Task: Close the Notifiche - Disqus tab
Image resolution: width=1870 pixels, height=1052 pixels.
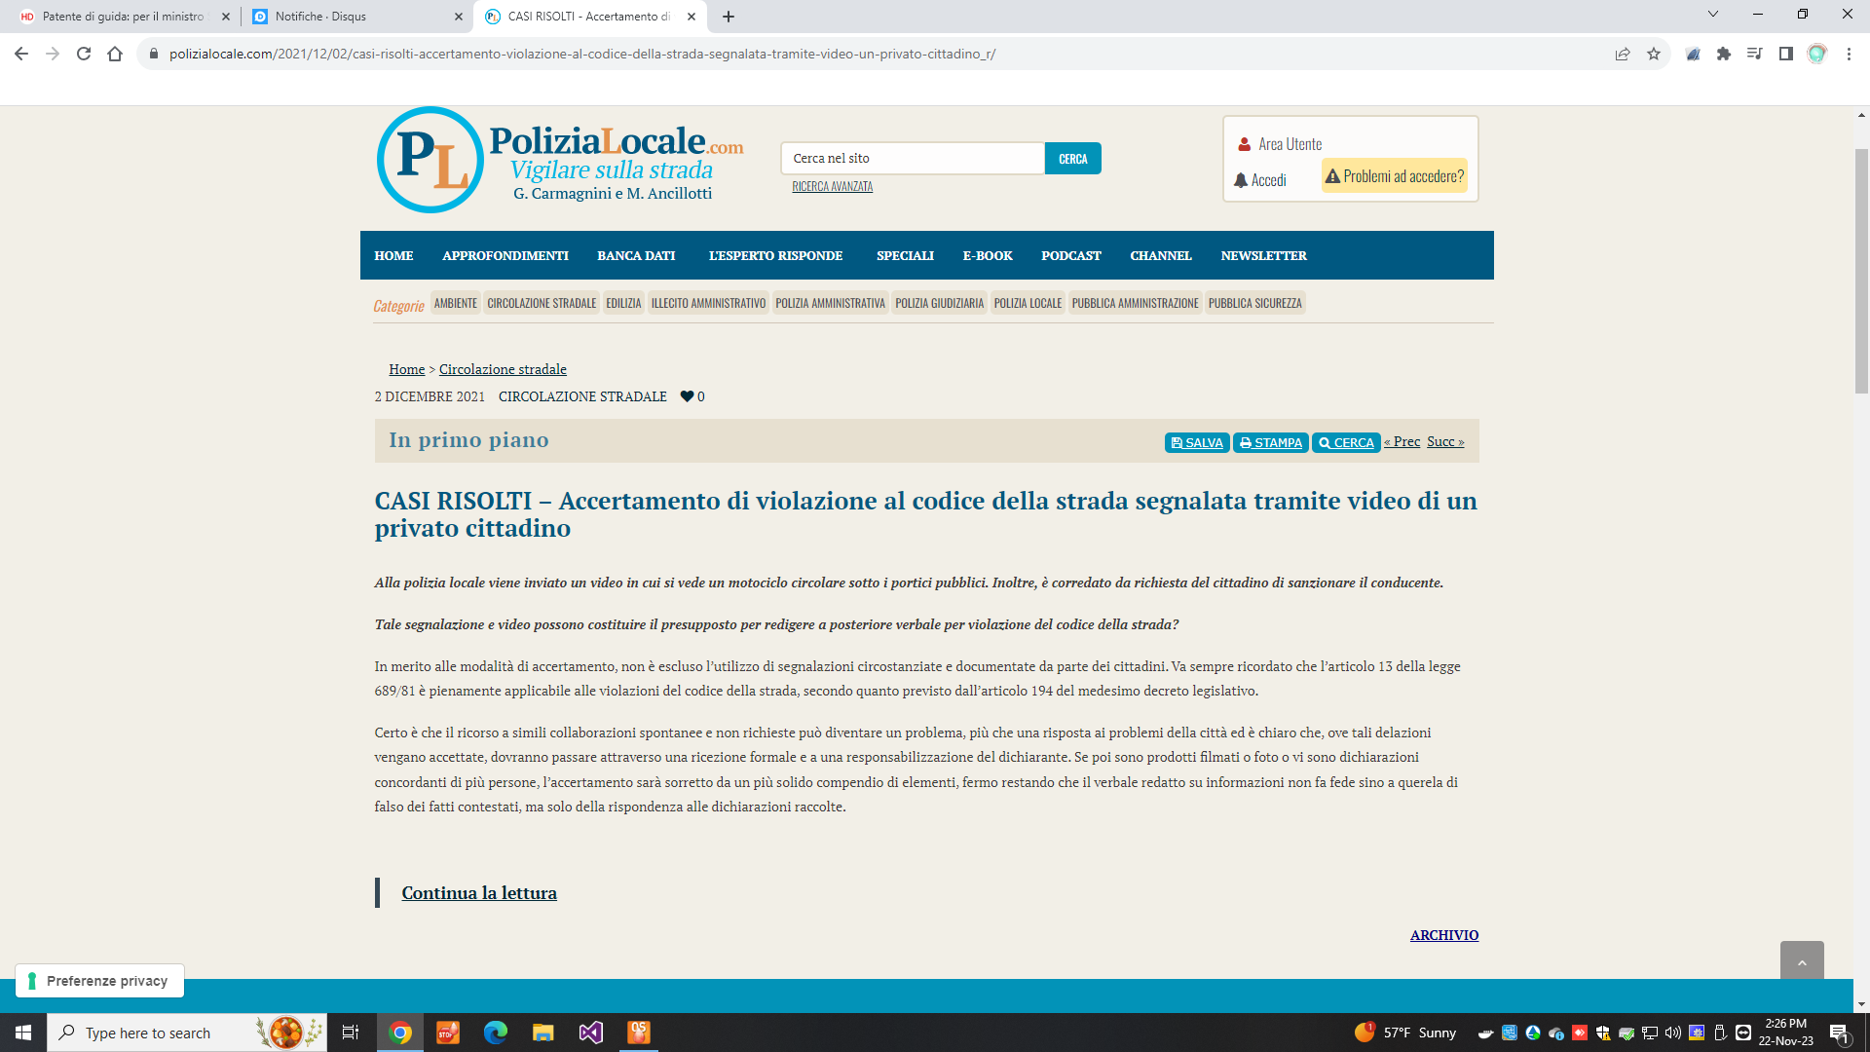Action: pos(459,17)
